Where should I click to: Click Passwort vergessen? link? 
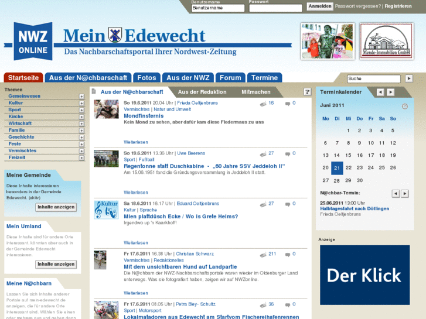point(358,6)
